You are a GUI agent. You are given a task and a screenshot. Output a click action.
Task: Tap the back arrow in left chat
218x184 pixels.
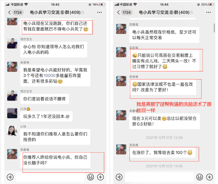(x=9, y=12)
